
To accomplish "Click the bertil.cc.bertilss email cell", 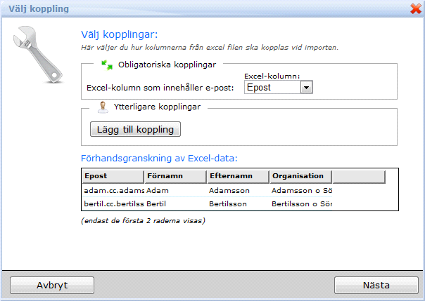I will pos(113,203).
